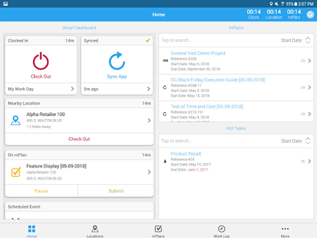The image size is (317, 238).
Task: Tap the 00:14 mPlan timer in header
Action: click(294, 14)
